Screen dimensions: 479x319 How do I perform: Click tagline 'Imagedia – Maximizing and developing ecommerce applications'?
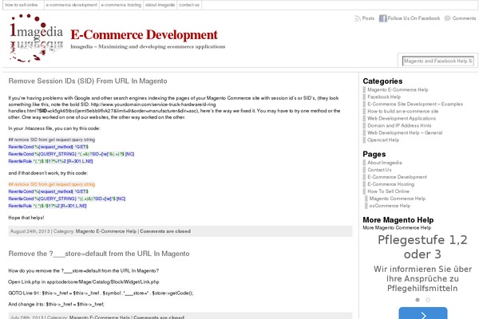tap(148, 47)
